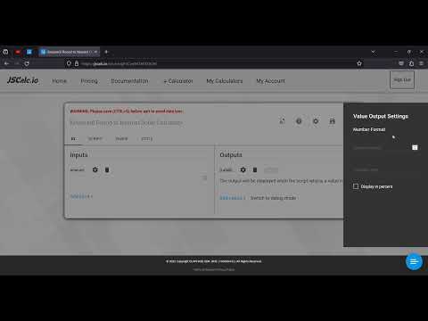Open calculator settings gear next to the info icon
This screenshot has height=321, width=428.
[x=316, y=121]
